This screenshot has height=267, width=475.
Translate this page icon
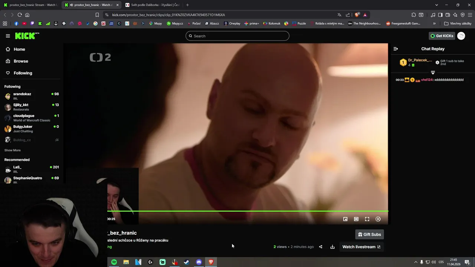click(x=339, y=15)
